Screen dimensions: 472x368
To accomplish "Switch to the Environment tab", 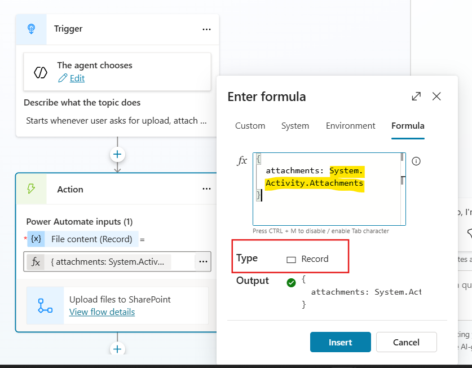I will tap(350, 125).
